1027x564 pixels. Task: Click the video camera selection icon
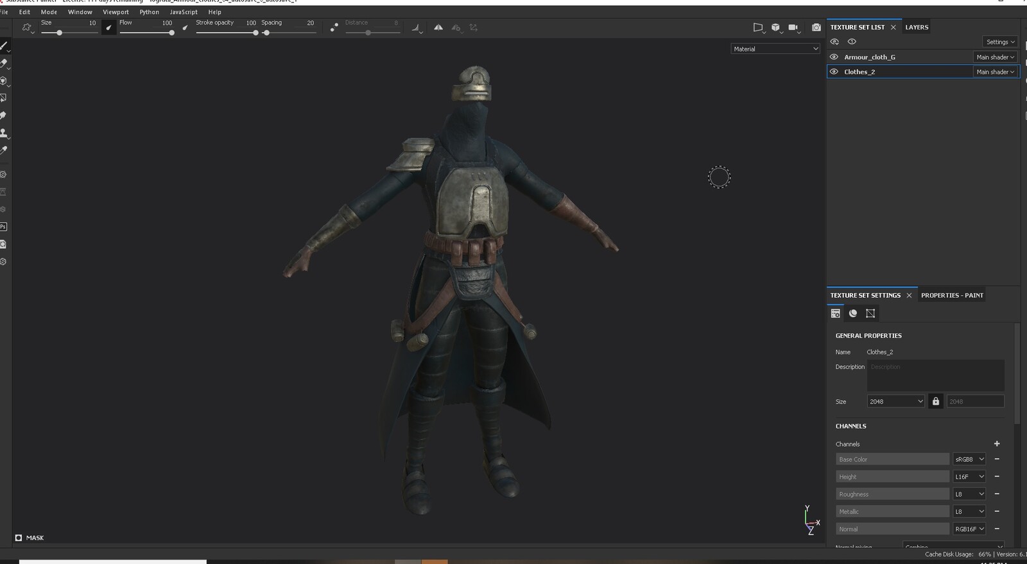coord(793,28)
